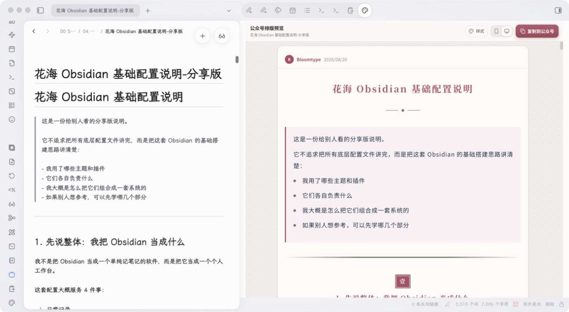569x312 pixels.
Task: Switch to reading view glasses button
Action: coord(222,36)
